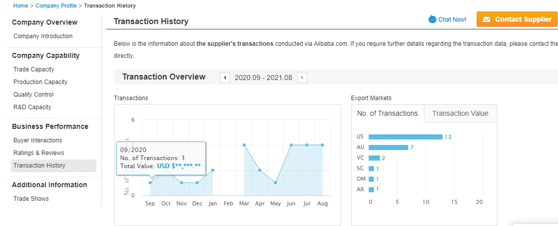Viewport: 558px width, 226px height.
Task: Click the March data point on chart
Action: [x=244, y=145]
